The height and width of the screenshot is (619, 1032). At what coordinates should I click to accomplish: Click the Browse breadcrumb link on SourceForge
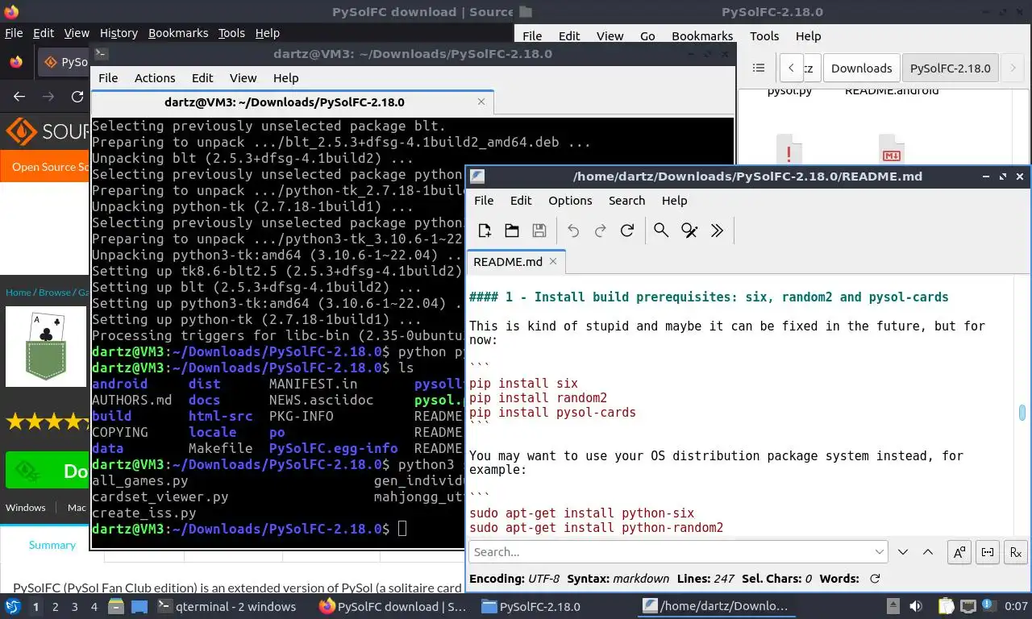click(55, 293)
